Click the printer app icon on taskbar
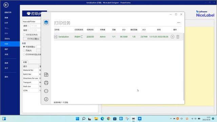This screenshot has height=122, width=217. click(x=133, y=119)
